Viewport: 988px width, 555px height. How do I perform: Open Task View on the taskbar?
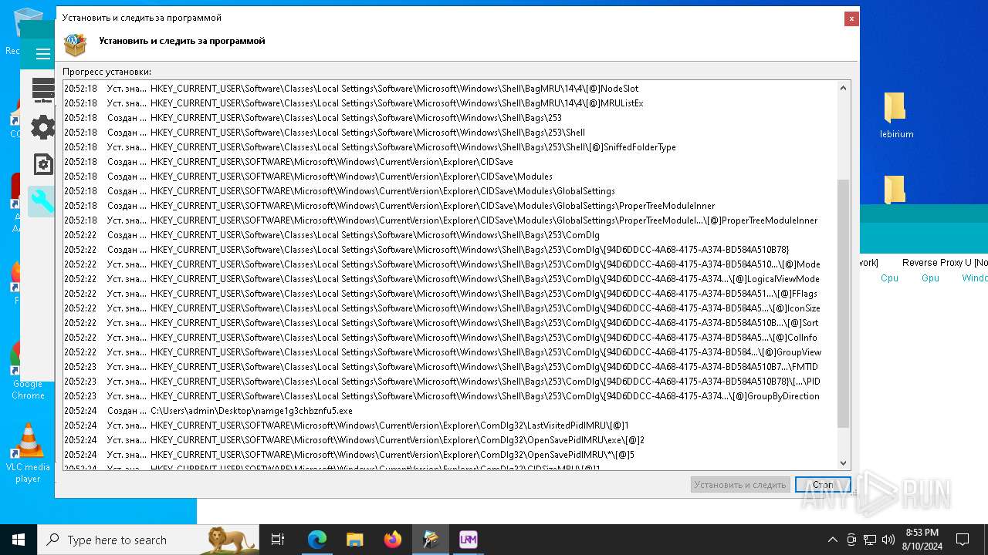(x=278, y=540)
